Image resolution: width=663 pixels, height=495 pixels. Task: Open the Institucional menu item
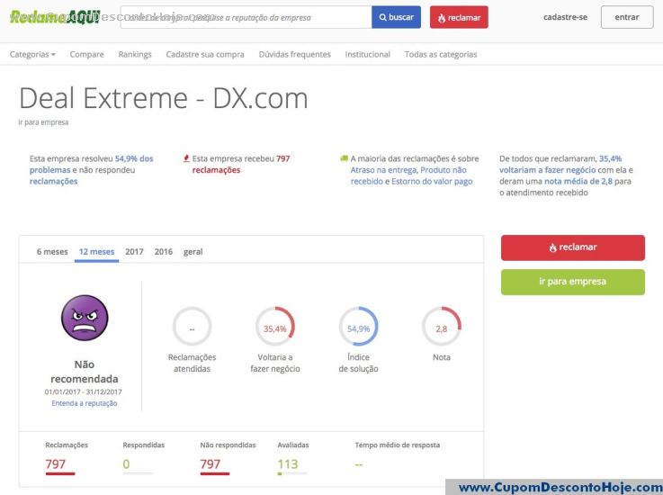pyautogui.click(x=367, y=54)
